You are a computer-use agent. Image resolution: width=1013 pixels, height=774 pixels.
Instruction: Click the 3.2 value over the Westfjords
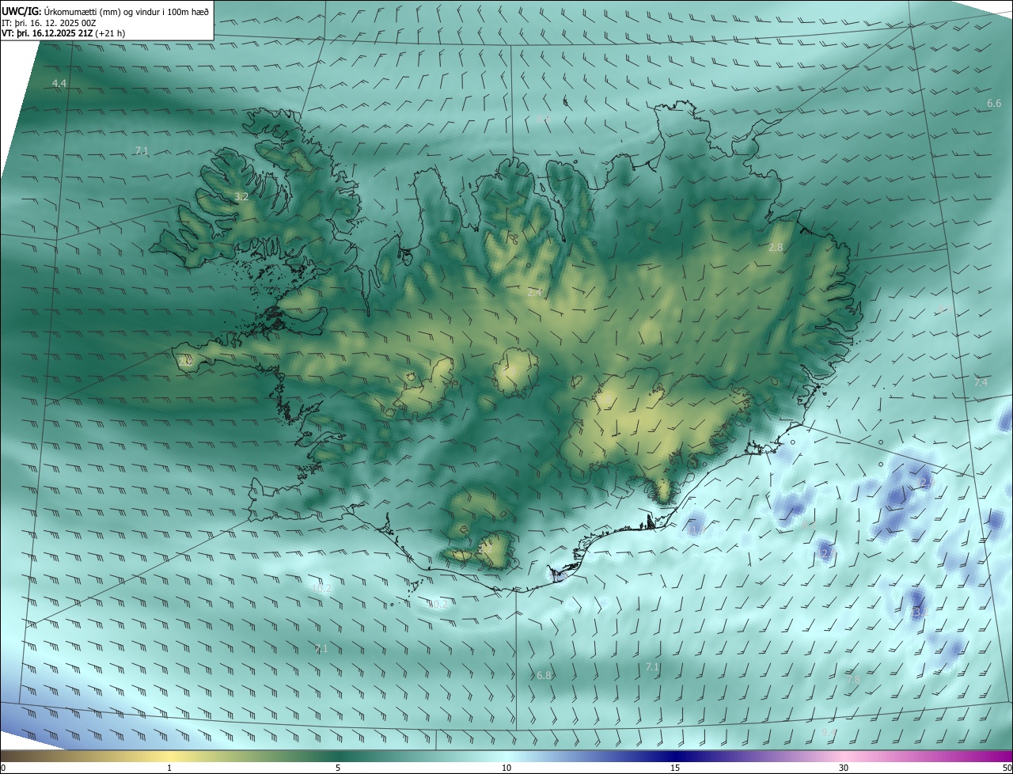pos(241,196)
